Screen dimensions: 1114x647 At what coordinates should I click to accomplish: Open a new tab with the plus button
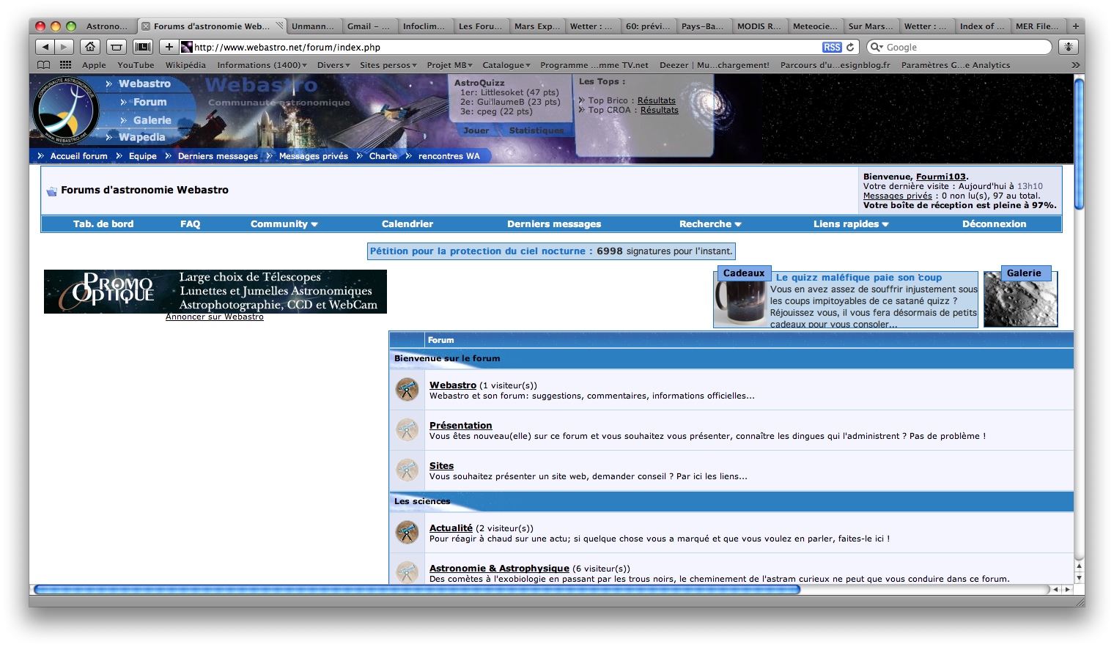pyautogui.click(x=1076, y=26)
